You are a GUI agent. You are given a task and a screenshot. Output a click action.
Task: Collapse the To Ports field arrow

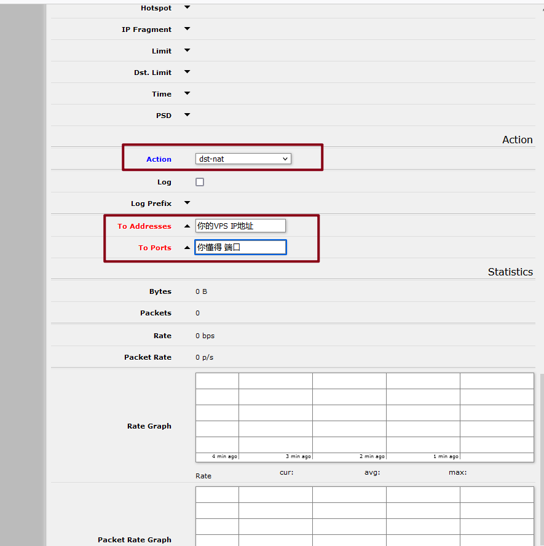(187, 248)
